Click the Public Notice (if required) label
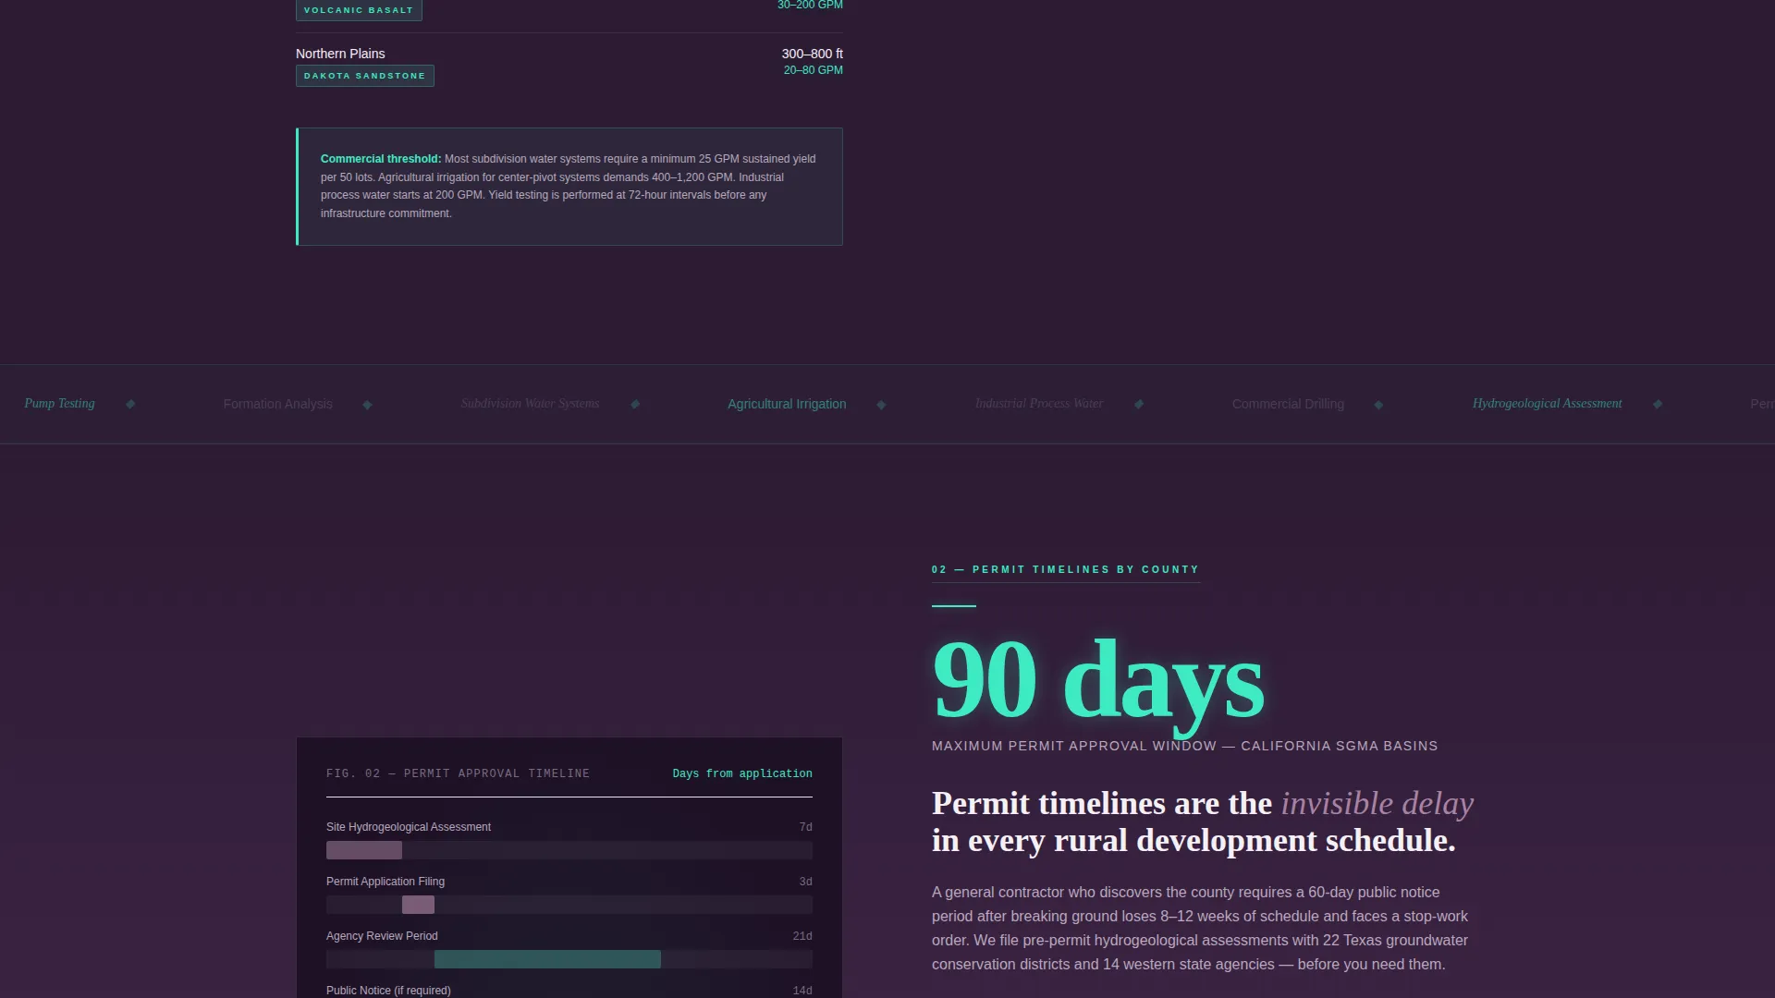Image resolution: width=1775 pixels, height=998 pixels. click(388, 991)
